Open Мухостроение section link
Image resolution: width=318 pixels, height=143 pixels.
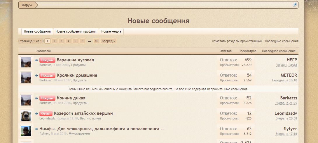[79, 133]
